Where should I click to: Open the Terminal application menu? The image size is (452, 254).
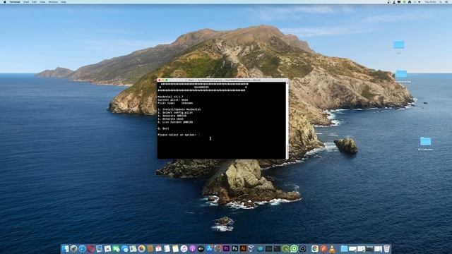click(x=15, y=1)
